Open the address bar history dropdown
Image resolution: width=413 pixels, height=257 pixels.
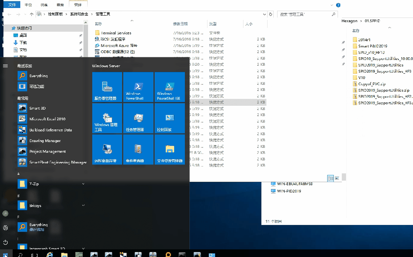click(x=264, y=14)
